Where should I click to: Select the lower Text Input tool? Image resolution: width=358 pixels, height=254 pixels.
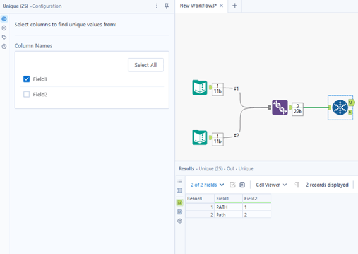pos(200,137)
